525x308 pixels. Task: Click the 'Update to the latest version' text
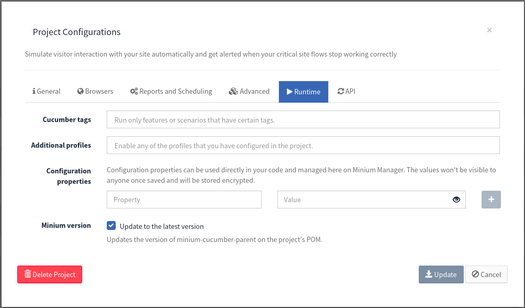tap(162, 227)
